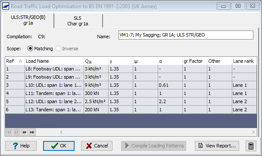This screenshot has height=156, width=262.
Task: Open View Report
Action: [217, 146]
